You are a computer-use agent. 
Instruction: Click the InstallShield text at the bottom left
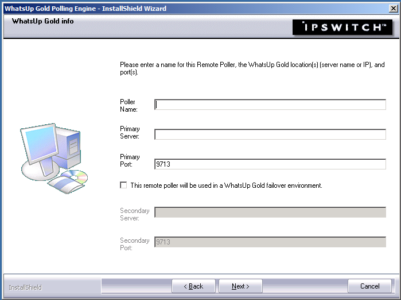coord(25,287)
